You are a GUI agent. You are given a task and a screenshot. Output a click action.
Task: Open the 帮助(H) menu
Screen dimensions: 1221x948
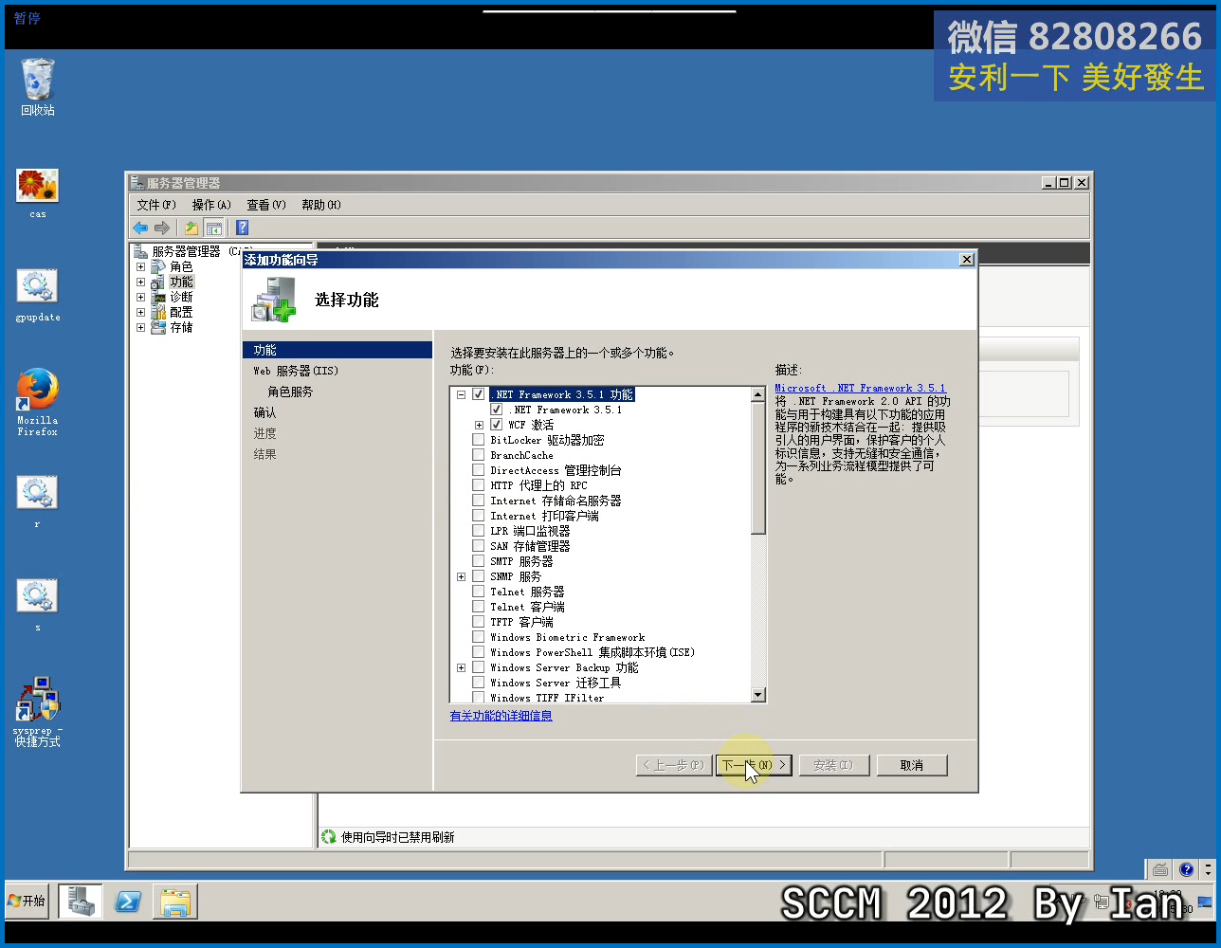pyautogui.click(x=321, y=205)
